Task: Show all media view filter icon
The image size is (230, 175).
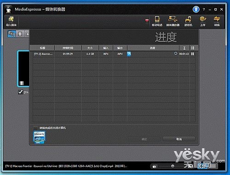Action: pos(12,34)
